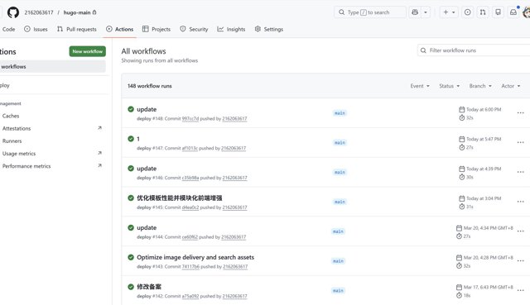Open the three-dot menu for deploy #147
Screen dimensions: 530x305
(521, 142)
